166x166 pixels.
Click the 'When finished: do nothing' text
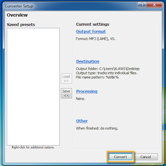coord(97,128)
